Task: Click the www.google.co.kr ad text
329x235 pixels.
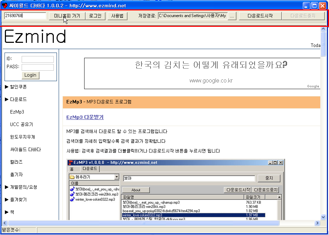Action: [x=211, y=81]
